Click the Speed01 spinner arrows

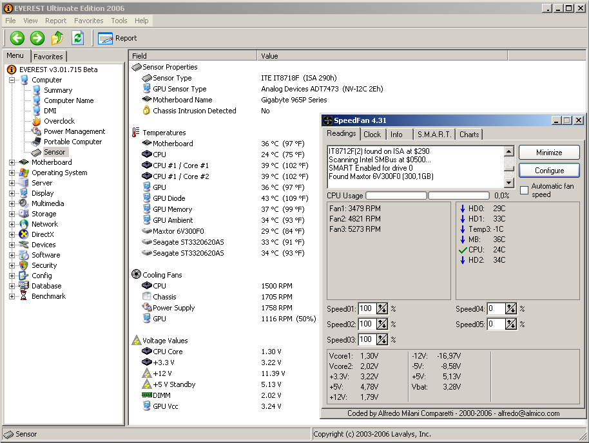point(382,308)
